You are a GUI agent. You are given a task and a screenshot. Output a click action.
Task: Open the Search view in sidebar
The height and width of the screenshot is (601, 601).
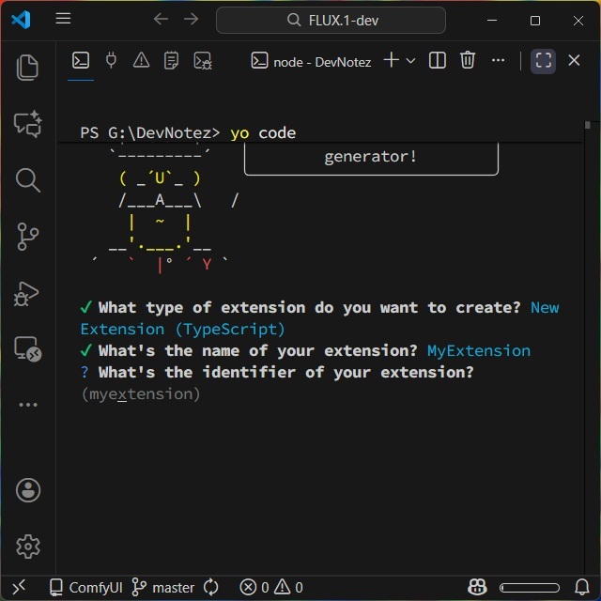pyautogui.click(x=28, y=179)
